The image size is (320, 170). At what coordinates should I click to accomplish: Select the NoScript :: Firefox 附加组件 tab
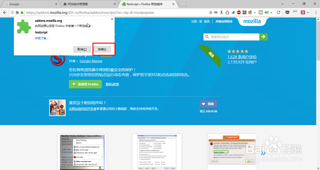click(148, 4)
